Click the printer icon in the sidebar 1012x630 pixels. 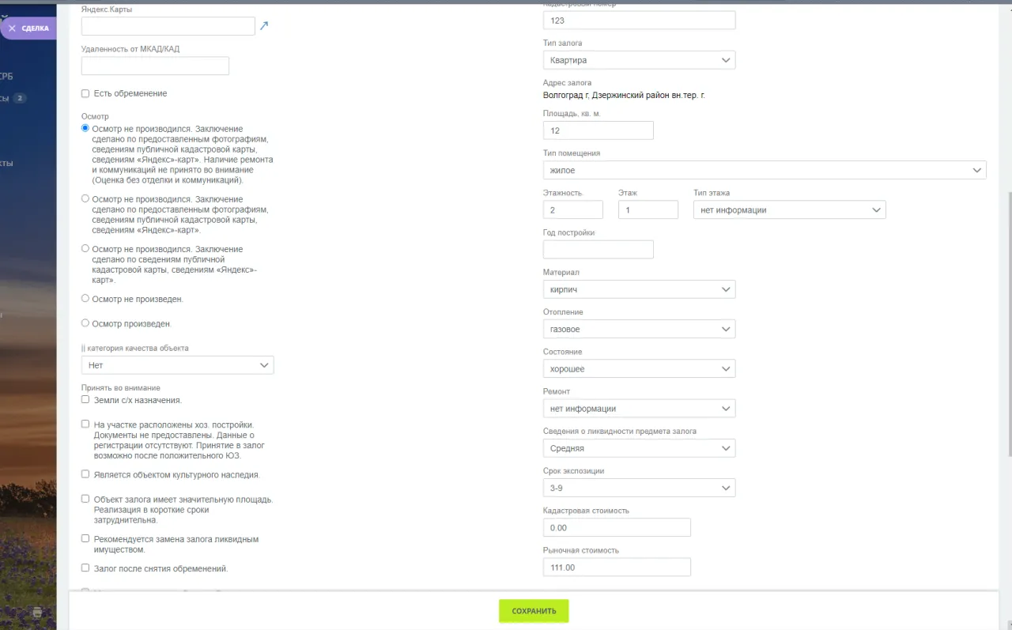pos(37,612)
